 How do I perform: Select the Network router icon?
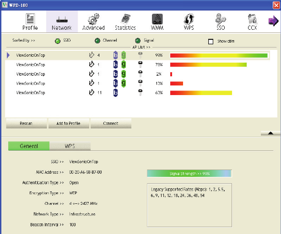(62, 20)
